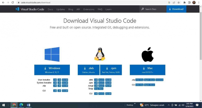Open the Windows Start menu
This screenshot has width=202, height=108.
click(3, 105)
